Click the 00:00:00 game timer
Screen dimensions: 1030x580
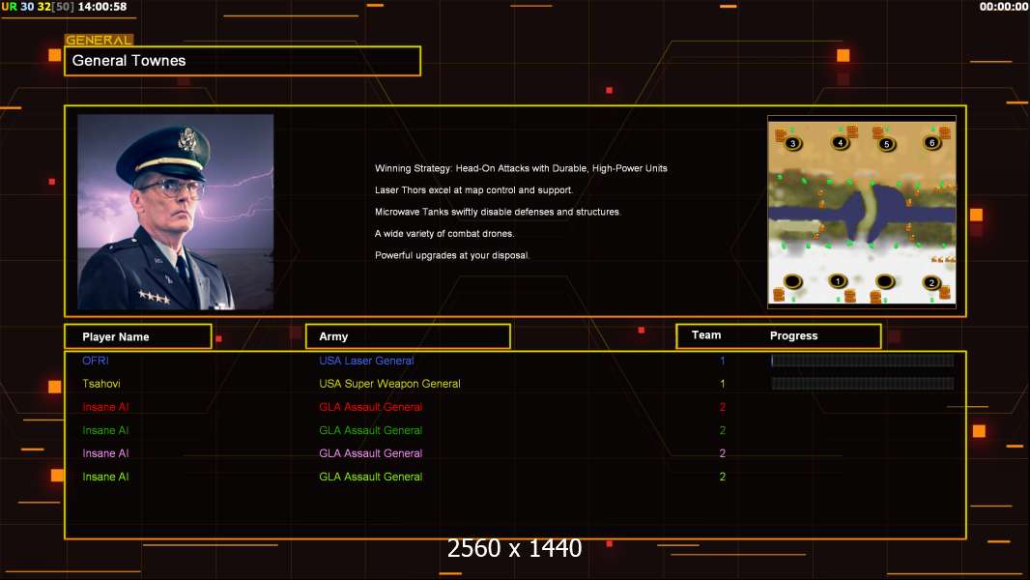tap(1004, 7)
